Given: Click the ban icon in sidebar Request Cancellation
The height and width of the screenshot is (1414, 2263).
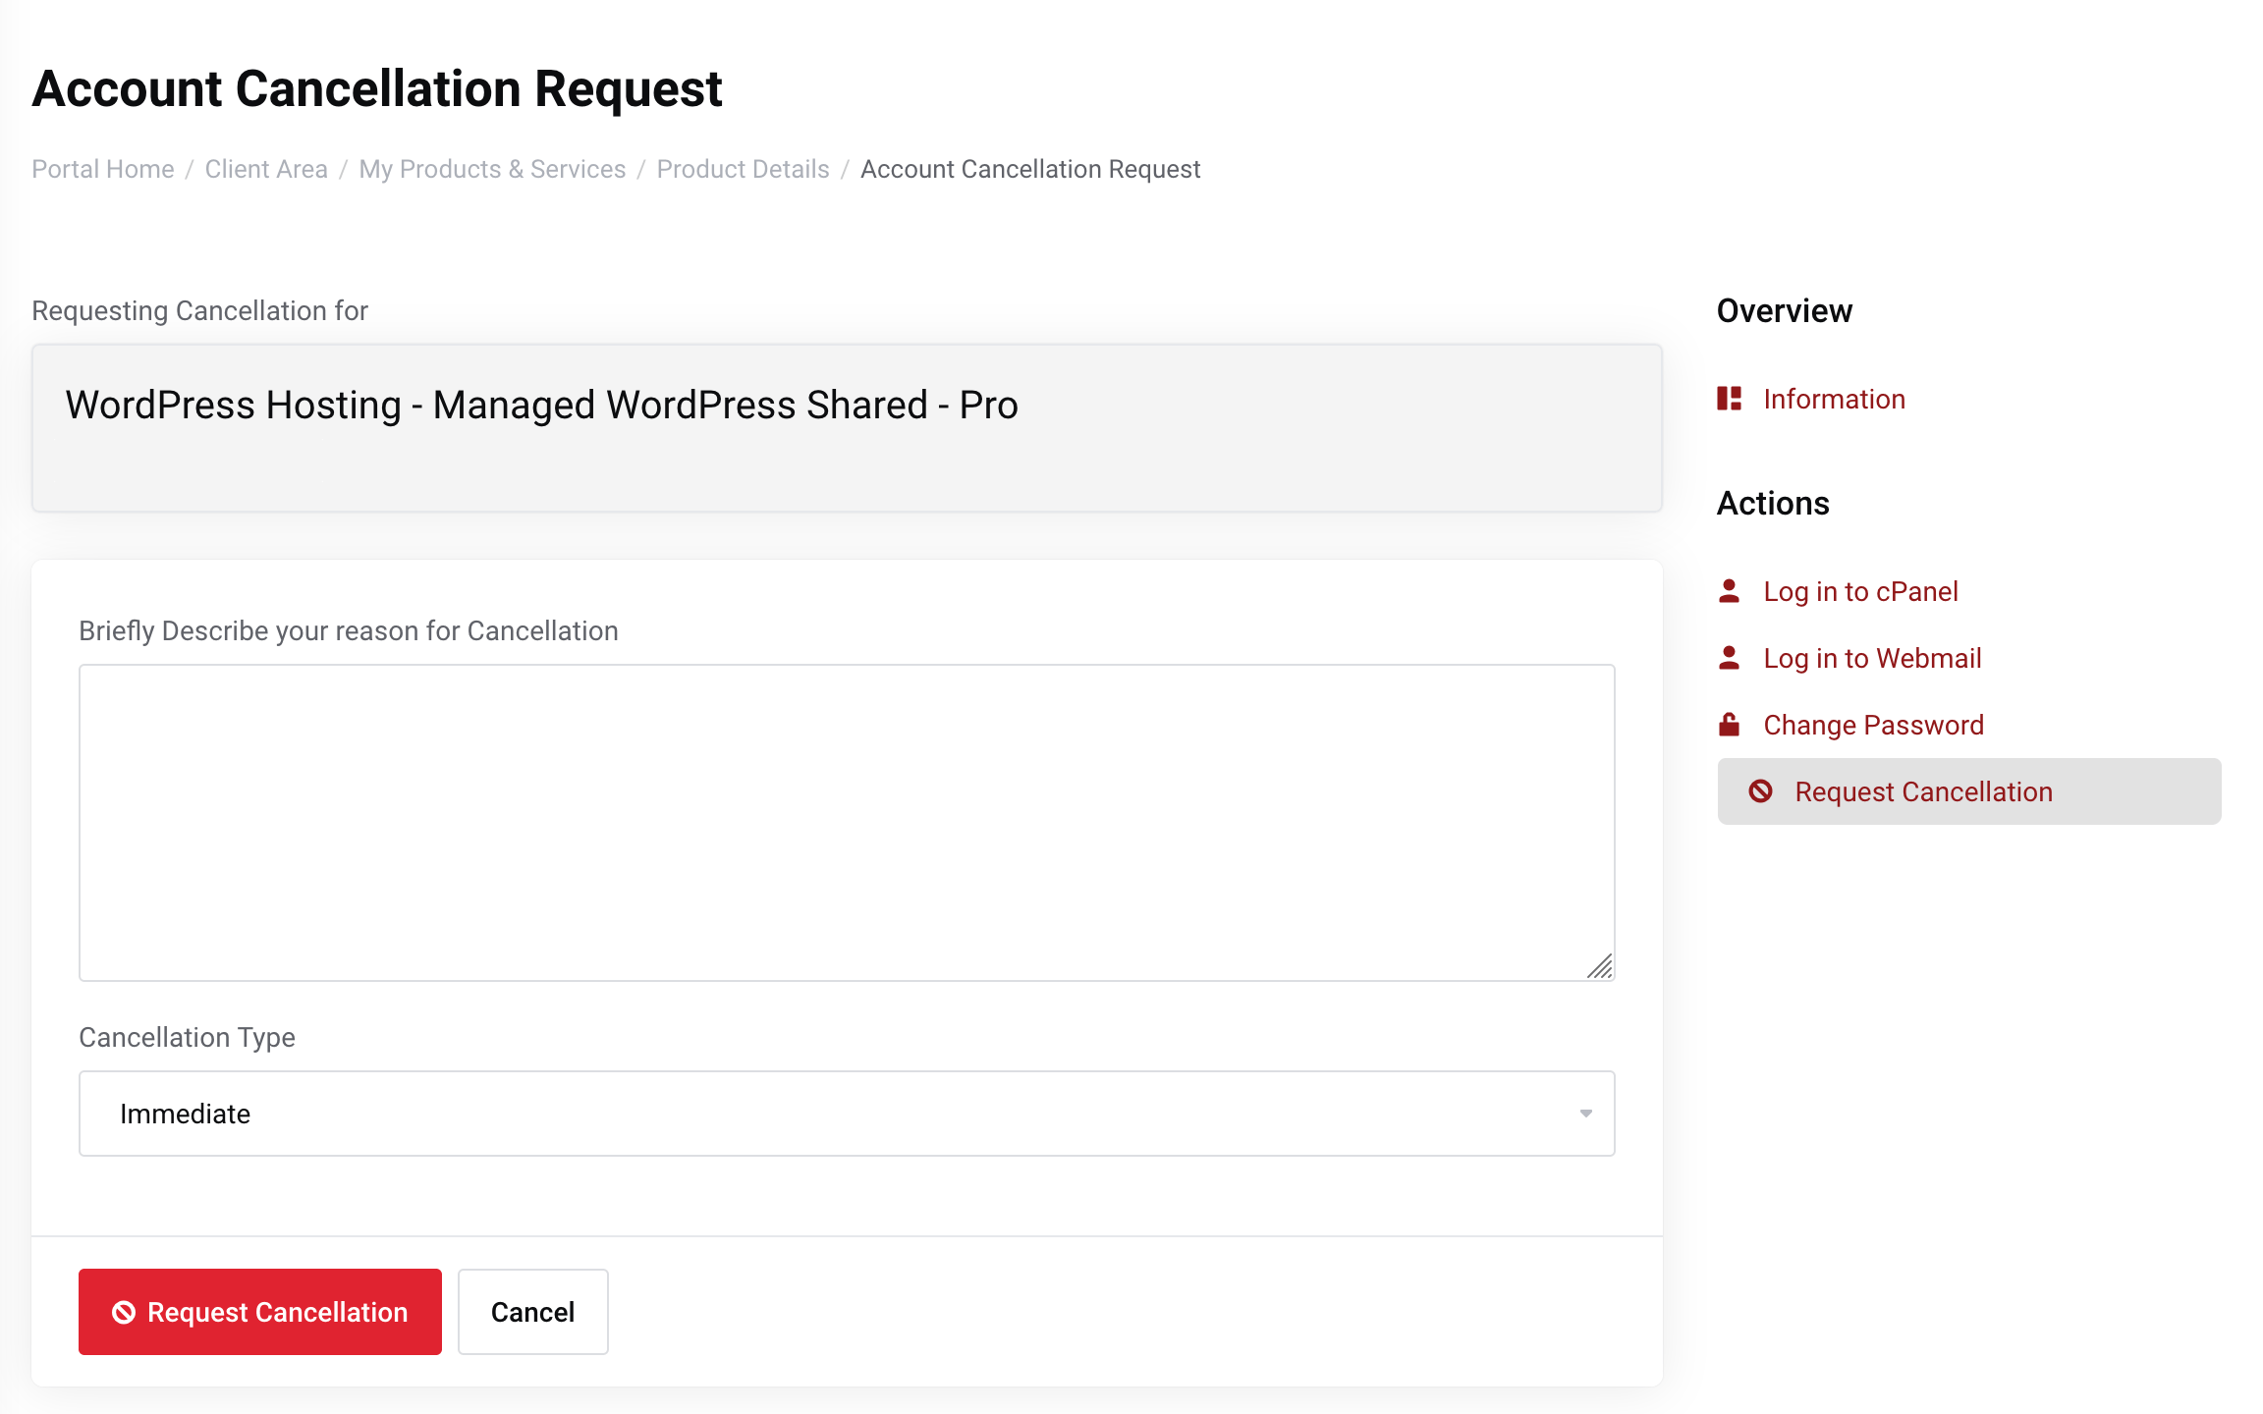Looking at the screenshot, I should [1760, 791].
